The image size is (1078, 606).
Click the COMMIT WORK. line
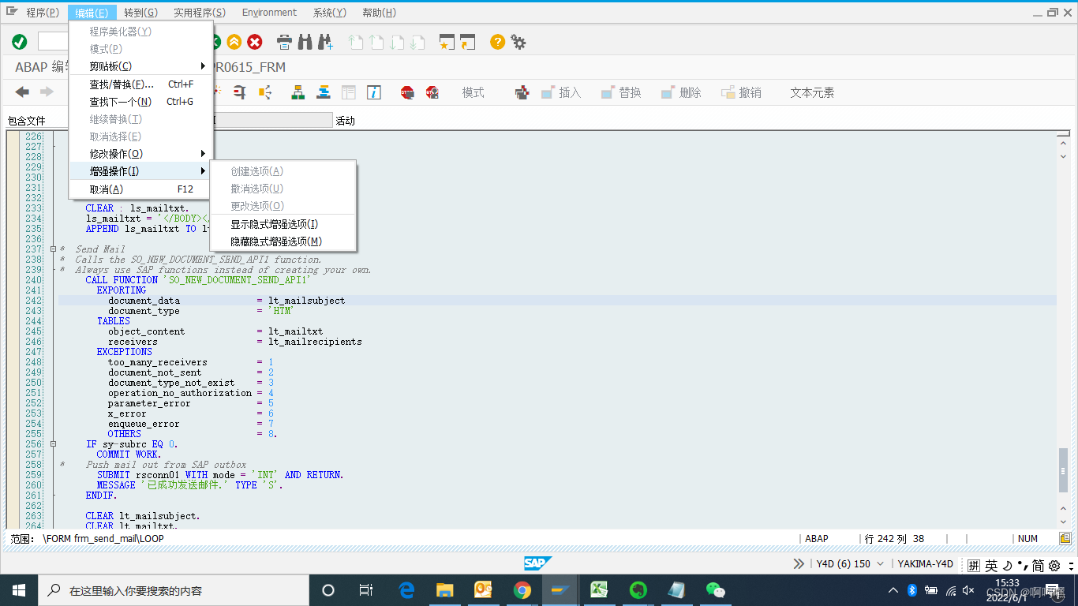[x=129, y=454]
